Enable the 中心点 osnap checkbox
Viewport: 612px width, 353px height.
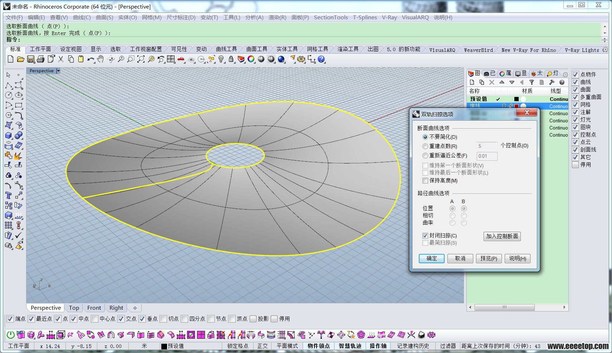click(95, 319)
